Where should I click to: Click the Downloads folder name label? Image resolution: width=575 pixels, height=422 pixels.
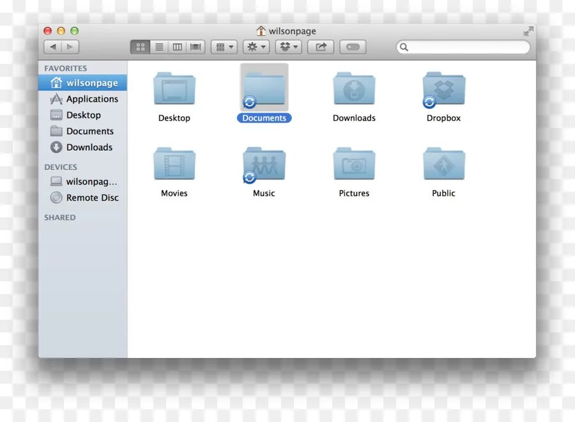point(354,118)
